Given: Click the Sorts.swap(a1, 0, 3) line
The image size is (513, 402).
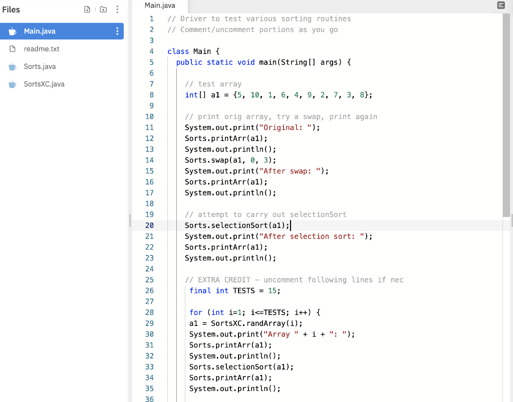Looking at the screenshot, I should pos(230,160).
